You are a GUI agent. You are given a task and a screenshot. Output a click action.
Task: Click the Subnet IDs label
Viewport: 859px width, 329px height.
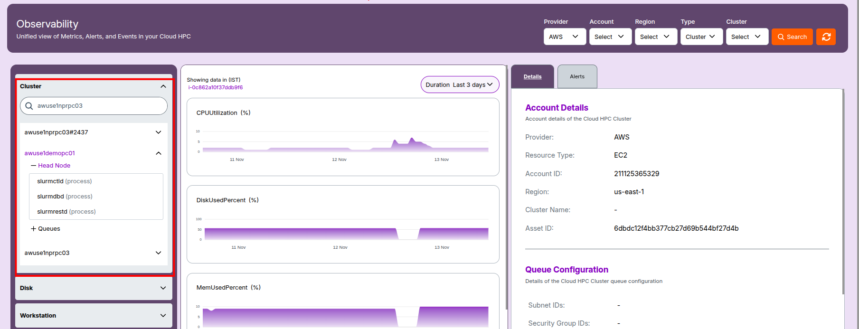(546, 305)
